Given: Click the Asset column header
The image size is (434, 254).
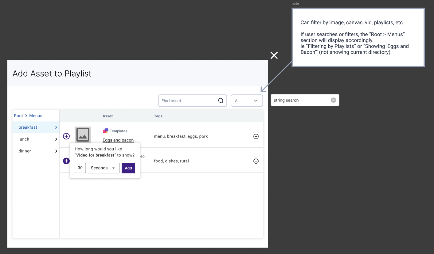Looking at the screenshot, I should pyautogui.click(x=108, y=116).
